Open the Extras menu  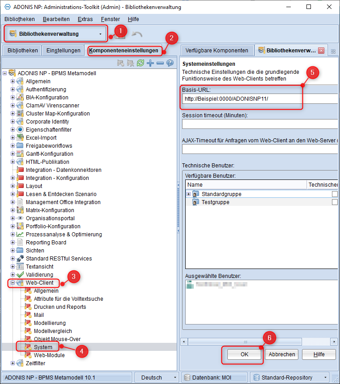(x=85, y=19)
